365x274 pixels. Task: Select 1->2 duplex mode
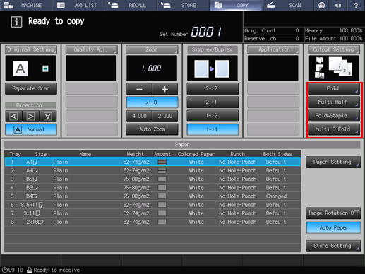(x=213, y=116)
